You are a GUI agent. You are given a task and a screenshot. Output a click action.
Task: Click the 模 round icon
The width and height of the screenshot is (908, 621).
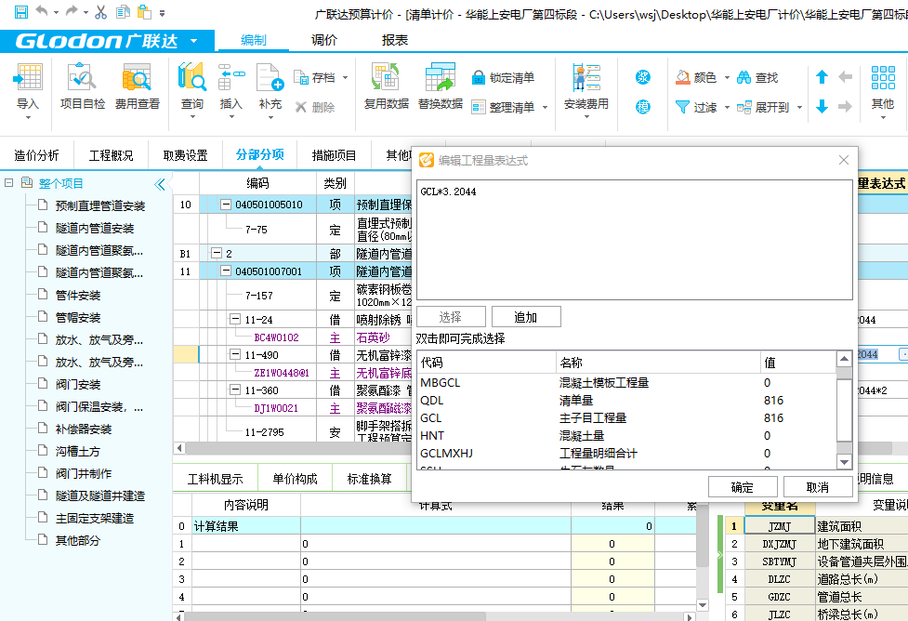[x=643, y=107]
